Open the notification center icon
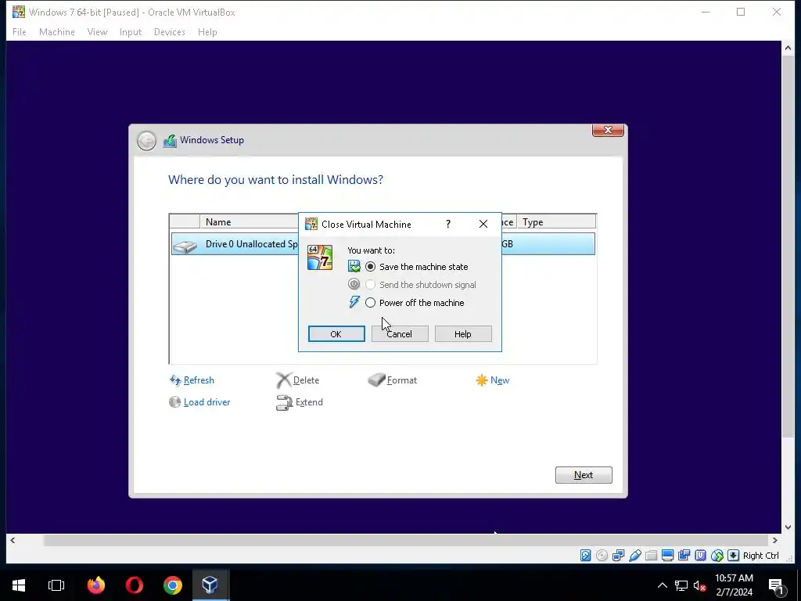801x601 pixels. coord(776,587)
